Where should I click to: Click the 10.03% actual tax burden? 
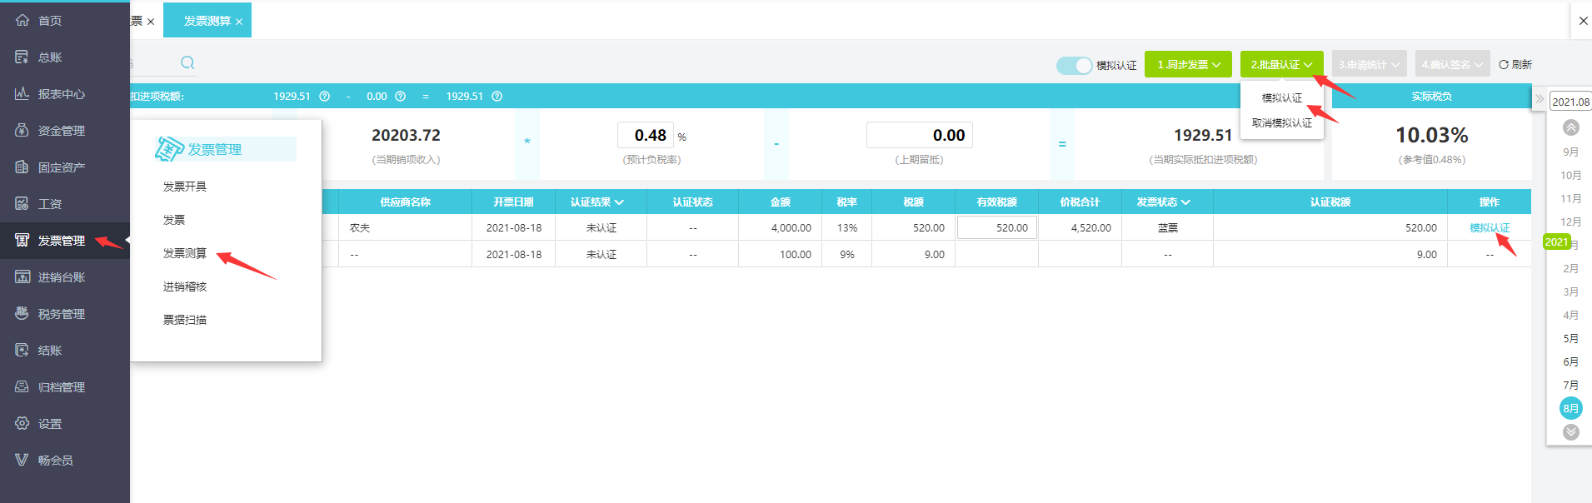(1432, 135)
